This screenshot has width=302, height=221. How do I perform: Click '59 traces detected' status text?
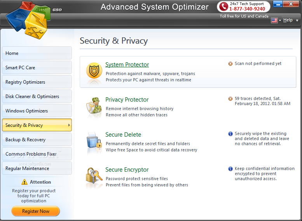click(x=262, y=101)
